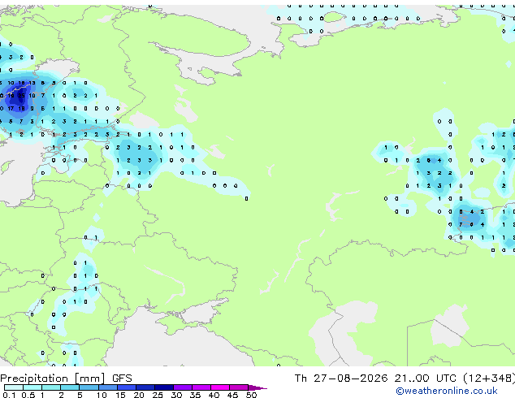Pick the 45–50 mm legend swatch

pos(239,387)
